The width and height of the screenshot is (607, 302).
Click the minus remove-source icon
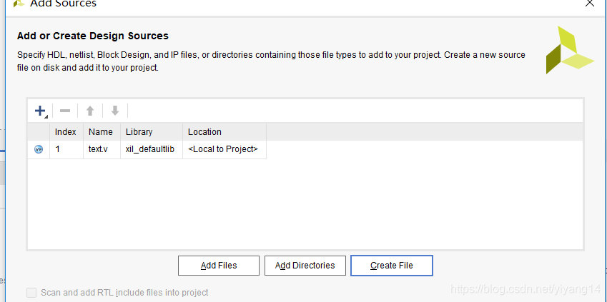pyautogui.click(x=65, y=111)
